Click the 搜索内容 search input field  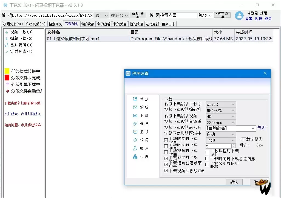(178, 15)
